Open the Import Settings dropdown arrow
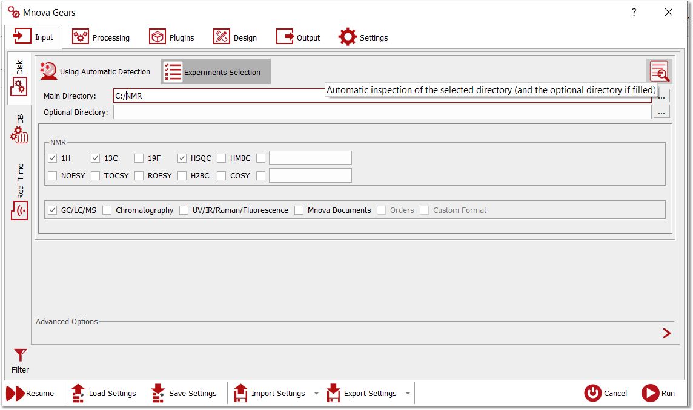Image resolution: width=693 pixels, height=410 pixels. coord(316,393)
